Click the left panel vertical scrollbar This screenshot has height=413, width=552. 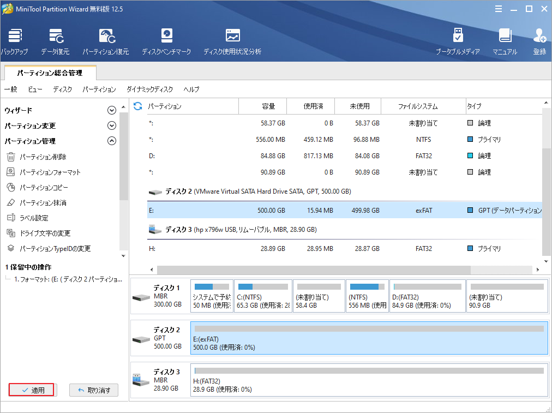pos(124,157)
